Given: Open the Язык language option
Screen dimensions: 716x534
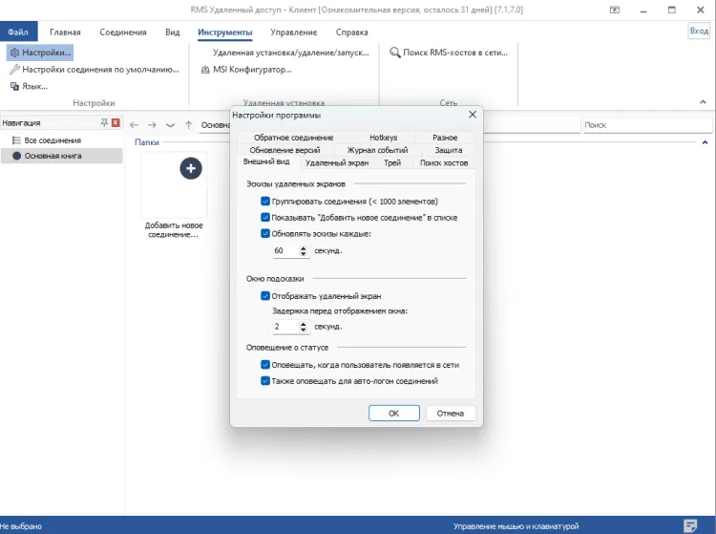Looking at the screenshot, I should click(x=29, y=86).
